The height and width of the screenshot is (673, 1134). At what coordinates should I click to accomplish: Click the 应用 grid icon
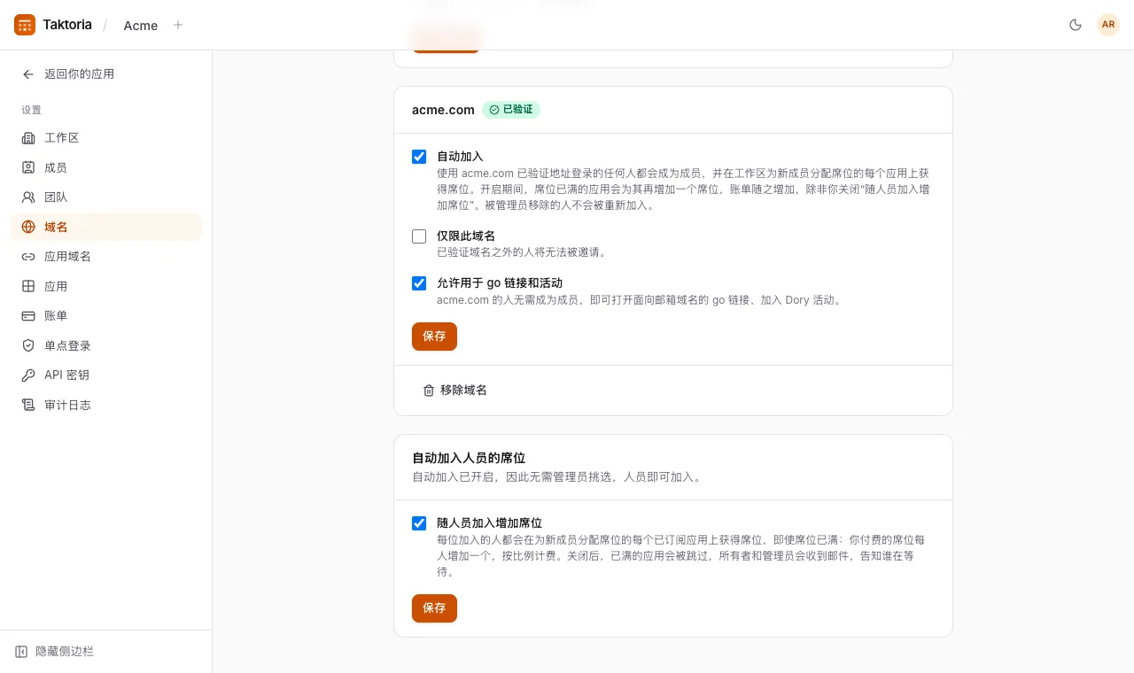click(x=28, y=286)
